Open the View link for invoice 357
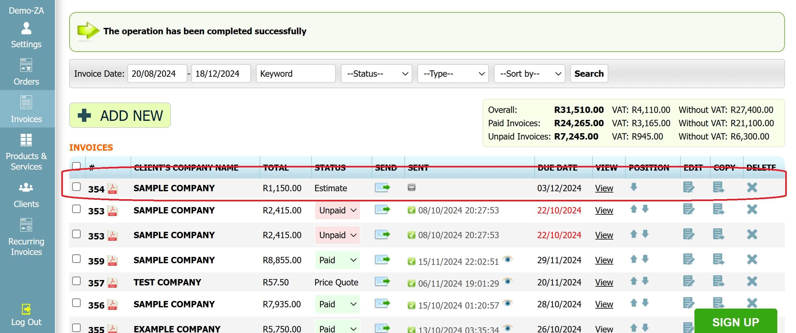 604,282
